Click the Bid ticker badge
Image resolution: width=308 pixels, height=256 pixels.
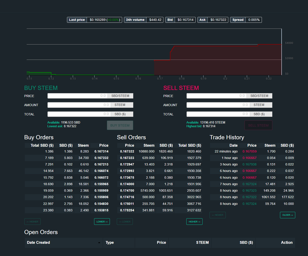click(180, 20)
